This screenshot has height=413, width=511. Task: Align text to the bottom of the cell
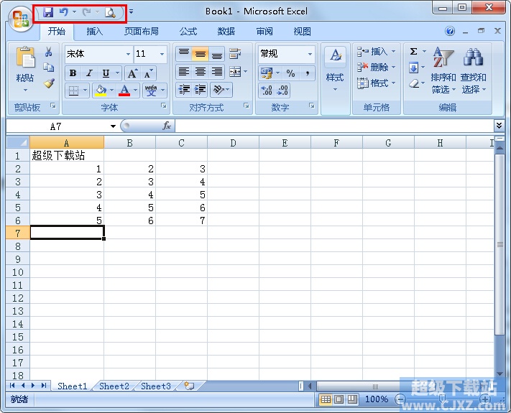click(x=217, y=54)
